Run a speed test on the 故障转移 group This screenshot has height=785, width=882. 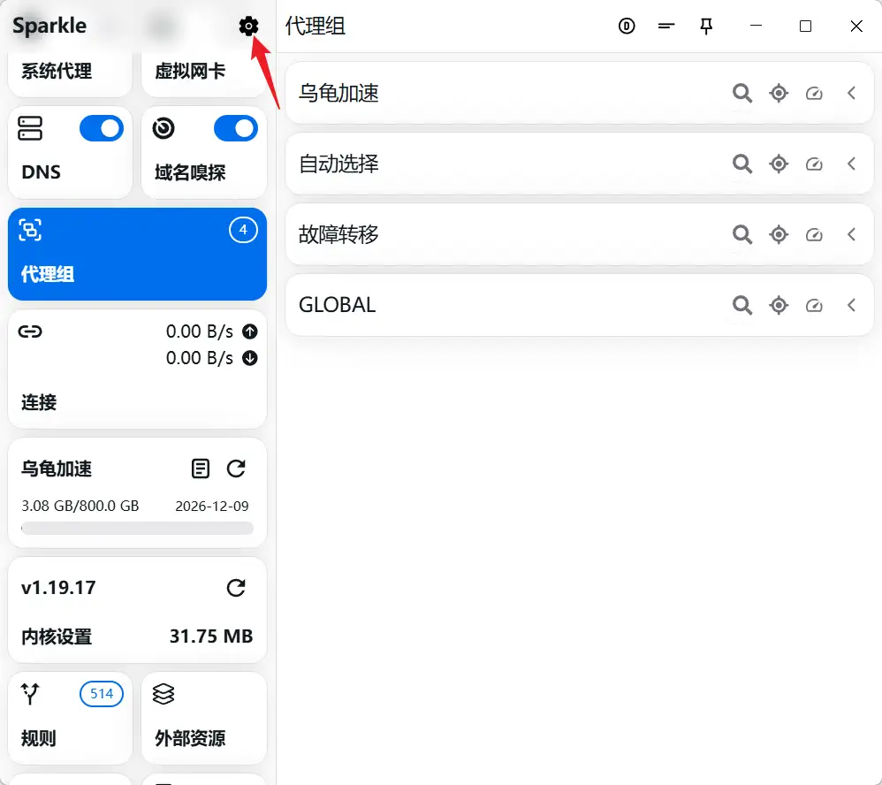(814, 234)
